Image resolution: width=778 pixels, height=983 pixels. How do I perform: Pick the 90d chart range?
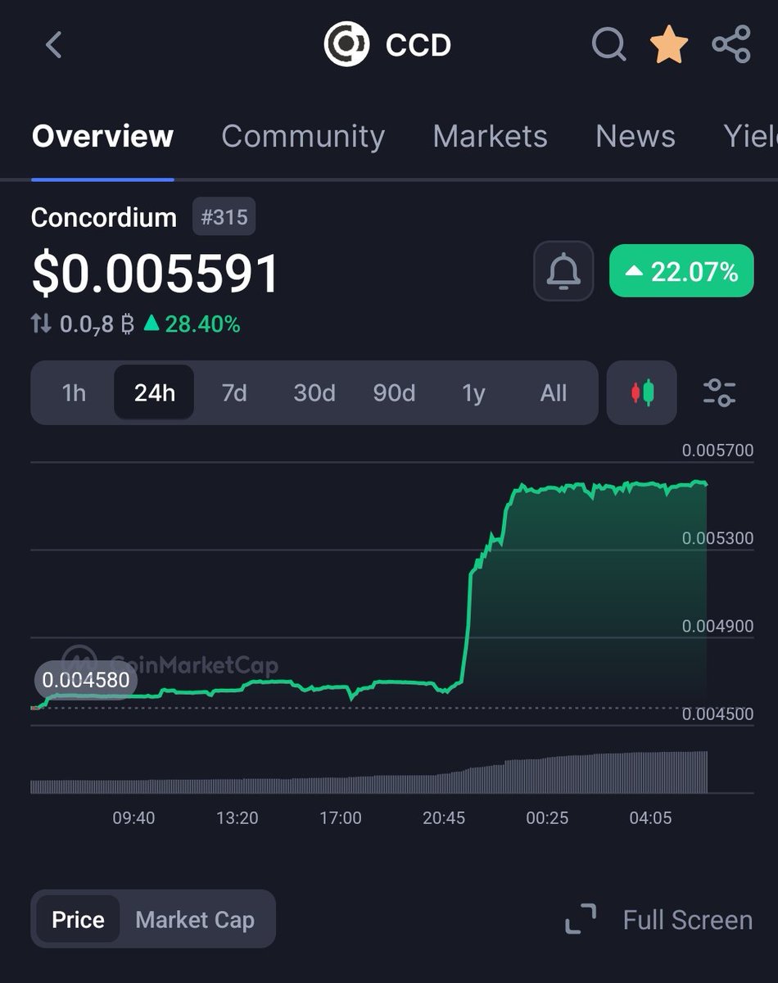[x=394, y=393]
